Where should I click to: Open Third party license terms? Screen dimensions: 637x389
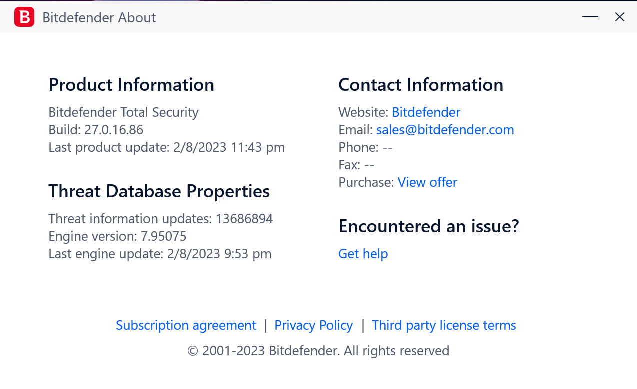click(x=444, y=325)
